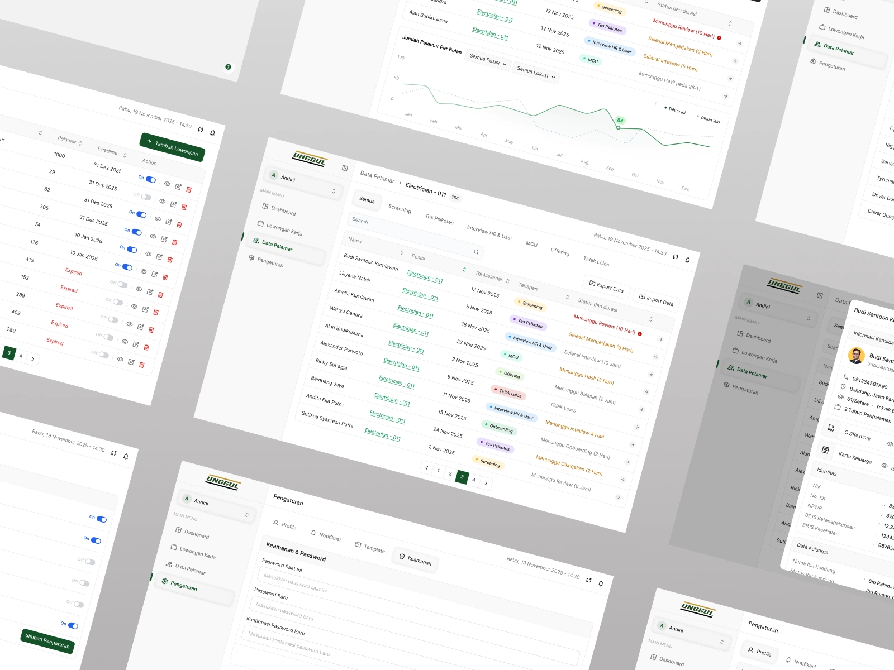Show the Tidak Lolos tab
Viewport: 894px width, 670px height.
coord(596,261)
